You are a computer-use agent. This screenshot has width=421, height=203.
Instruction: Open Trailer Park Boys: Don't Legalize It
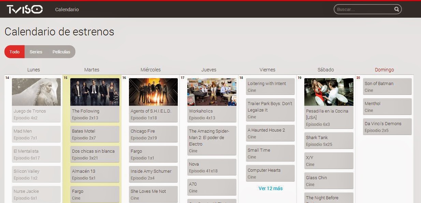pyautogui.click(x=270, y=110)
